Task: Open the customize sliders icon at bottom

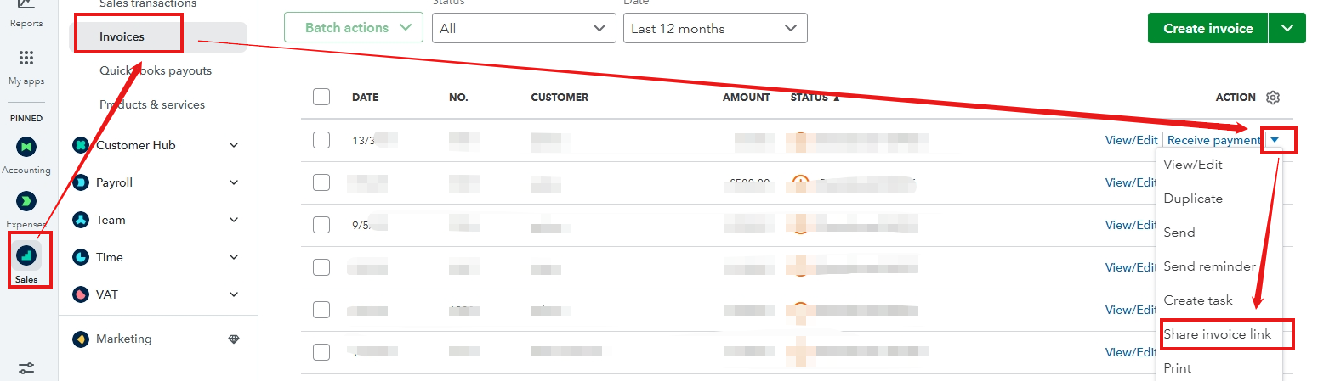Action: pyautogui.click(x=26, y=368)
